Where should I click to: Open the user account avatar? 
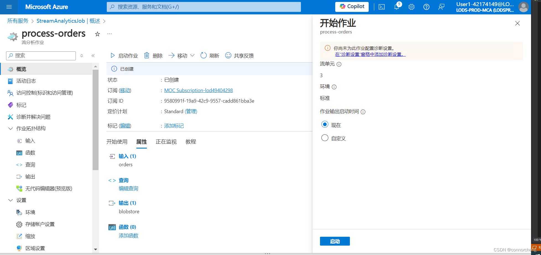[x=523, y=7]
